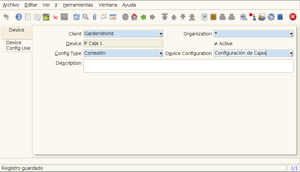300x172 pixels.
Task: Open Report document icon
Action: click(x=204, y=17)
